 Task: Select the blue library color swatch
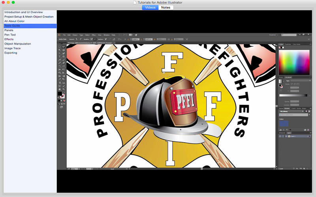pyautogui.click(x=284, y=123)
